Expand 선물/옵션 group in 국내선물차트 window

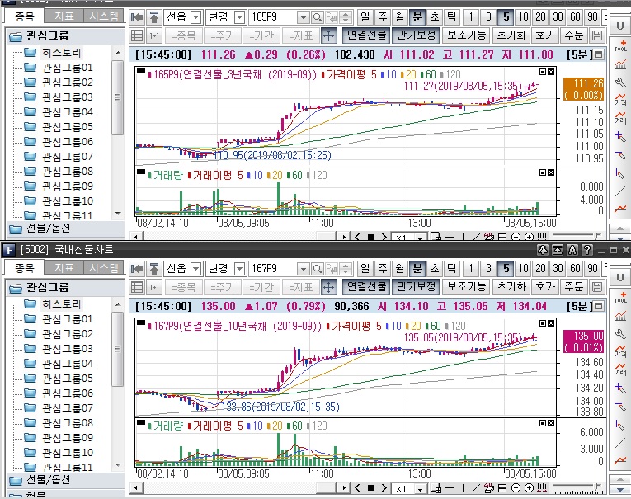(x=65, y=480)
